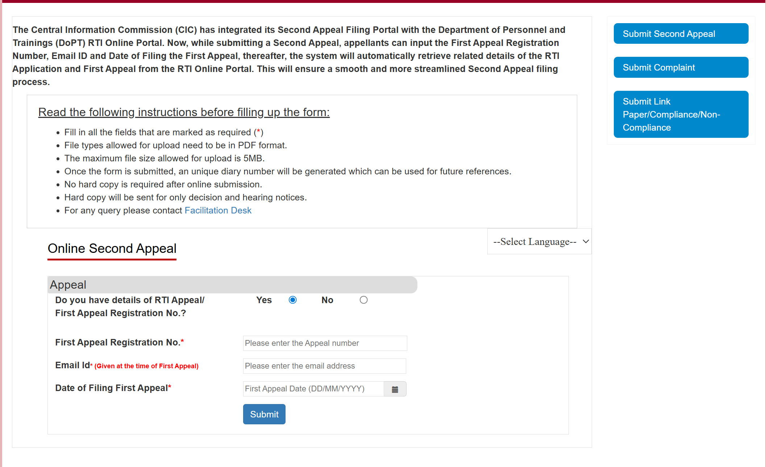Viewport: 766px width, 467px height.
Task: Open the calendar date picker icon
Action: pyautogui.click(x=395, y=389)
